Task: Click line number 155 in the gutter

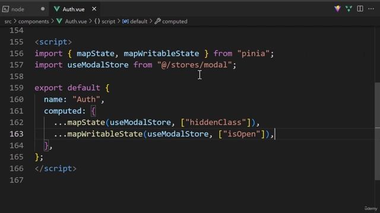Action: pyautogui.click(x=17, y=42)
